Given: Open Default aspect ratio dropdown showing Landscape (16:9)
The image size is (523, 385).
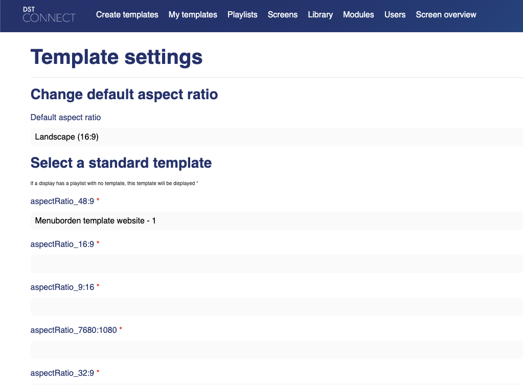Looking at the screenshot, I should click(x=277, y=137).
